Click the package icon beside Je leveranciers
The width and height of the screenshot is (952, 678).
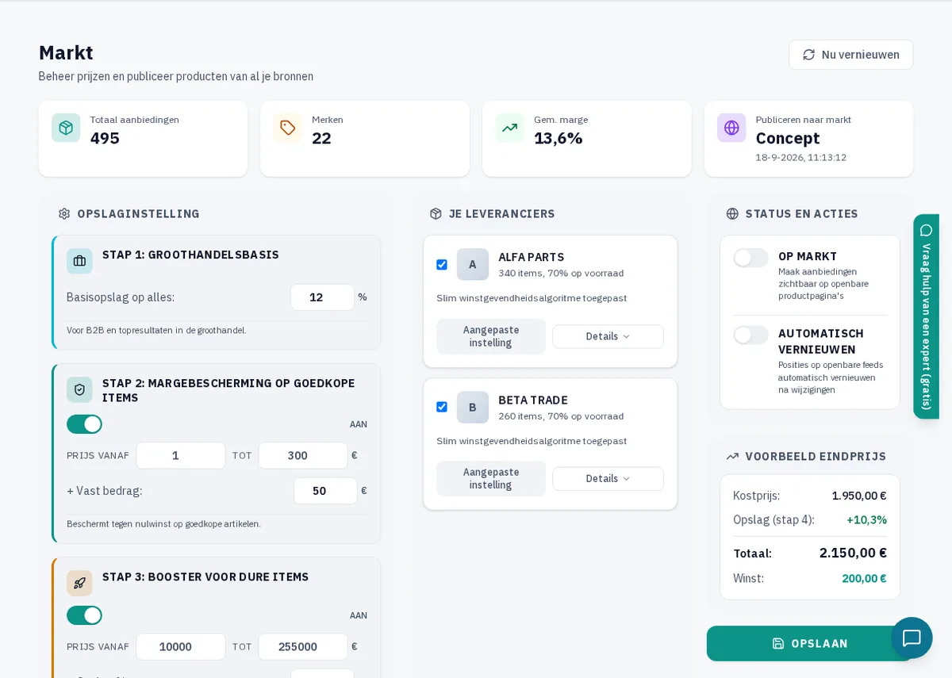[x=436, y=214]
